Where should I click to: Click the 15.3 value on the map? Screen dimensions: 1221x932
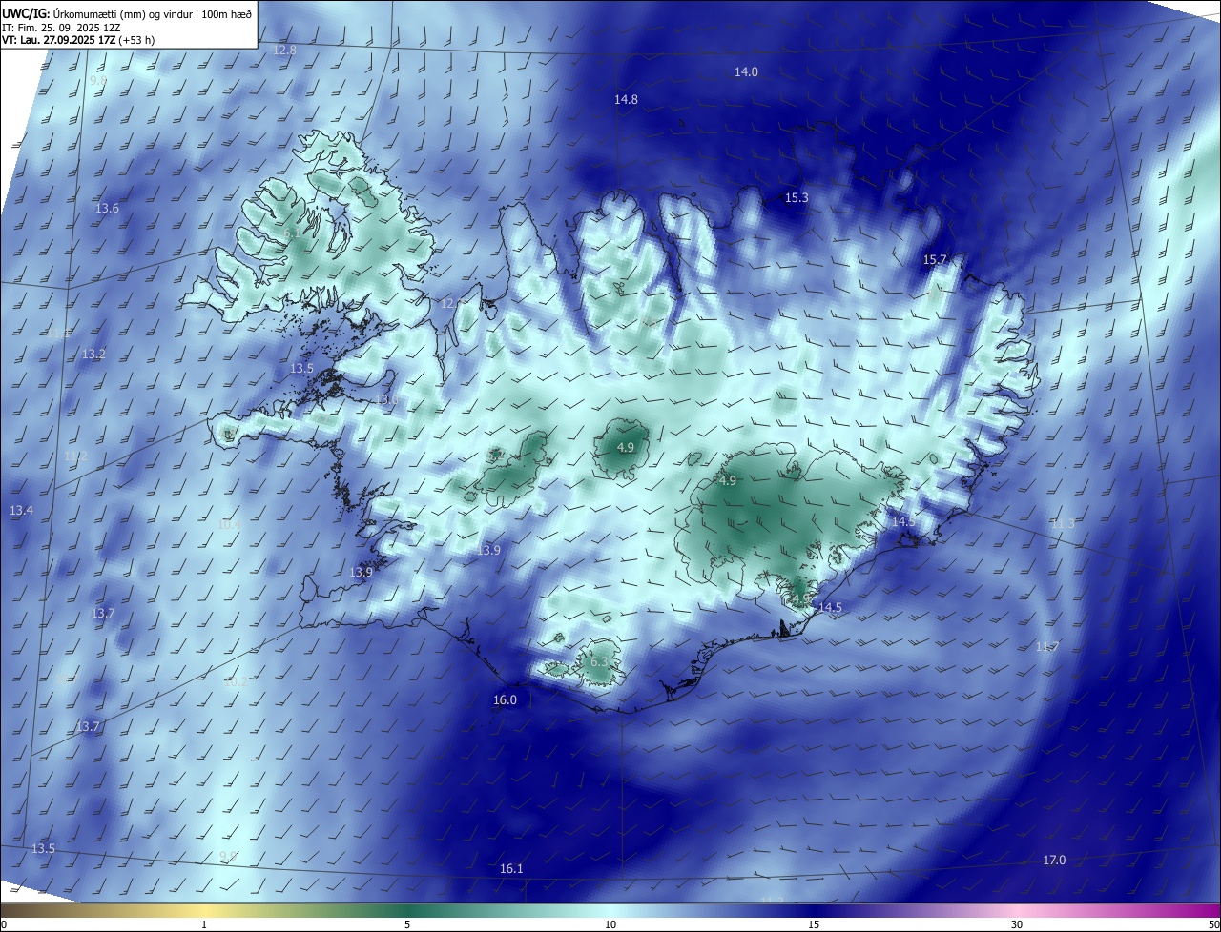coord(797,198)
